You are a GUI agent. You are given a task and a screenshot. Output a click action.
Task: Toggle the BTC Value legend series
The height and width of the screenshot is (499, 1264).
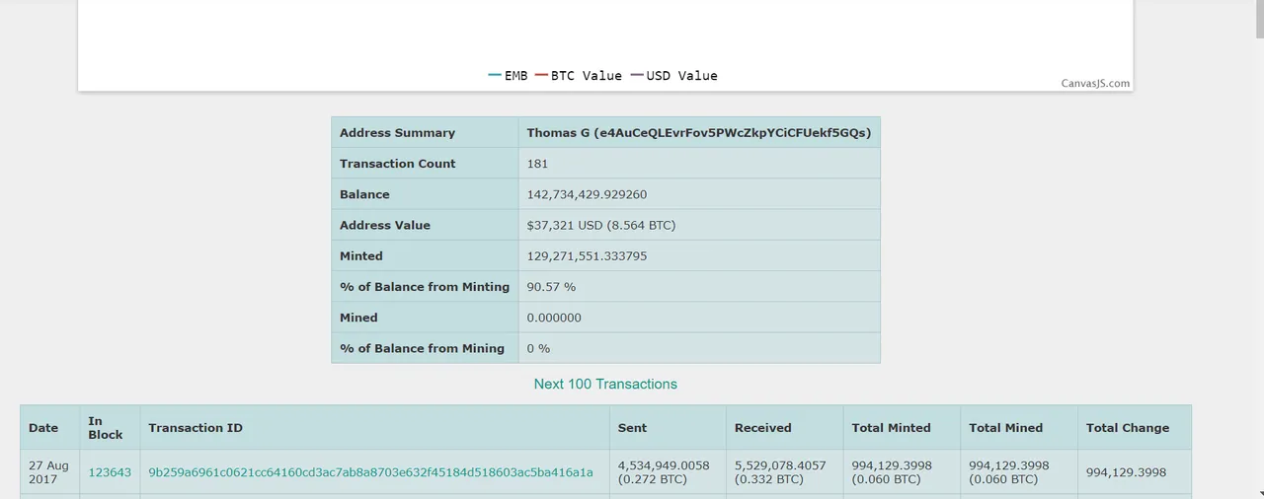[579, 76]
